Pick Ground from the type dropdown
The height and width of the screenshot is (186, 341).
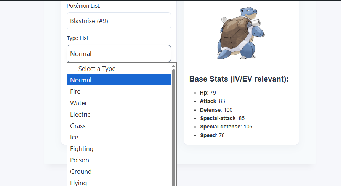[x=118, y=172]
